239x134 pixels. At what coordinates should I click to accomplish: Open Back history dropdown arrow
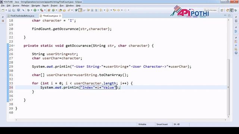tap(122, 10)
